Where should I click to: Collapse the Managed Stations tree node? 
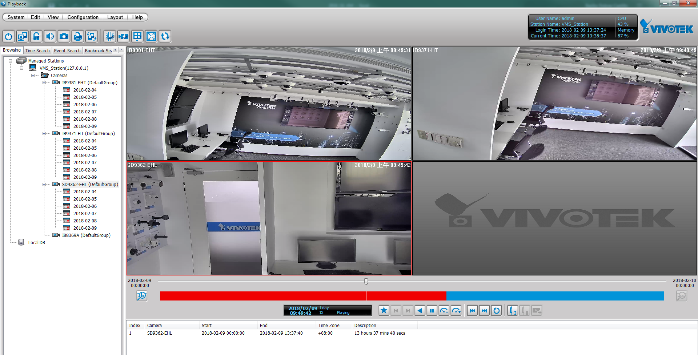10,61
